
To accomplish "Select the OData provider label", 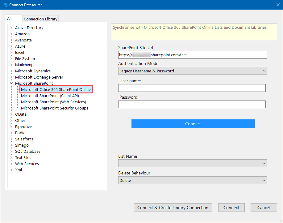I will 21,114.
